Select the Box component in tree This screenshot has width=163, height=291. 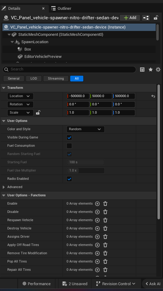click(27, 49)
